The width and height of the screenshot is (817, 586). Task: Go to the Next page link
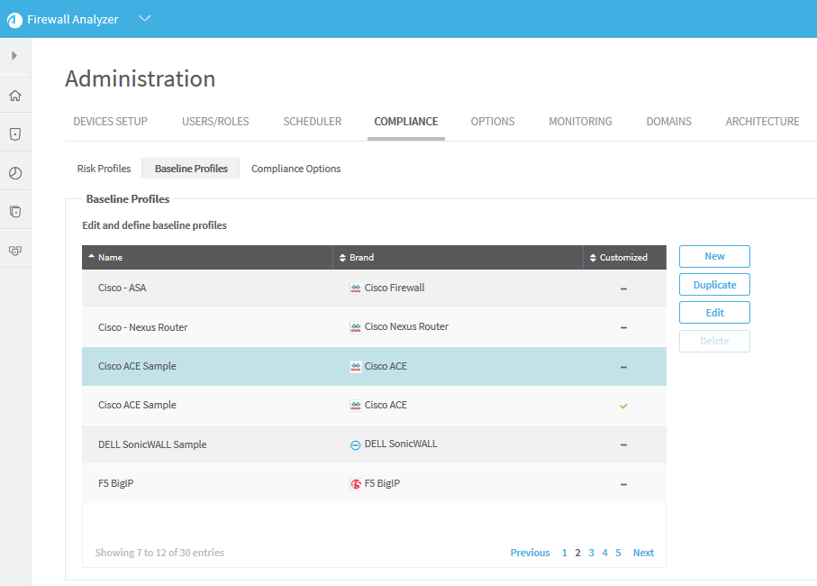coord(643,553)
